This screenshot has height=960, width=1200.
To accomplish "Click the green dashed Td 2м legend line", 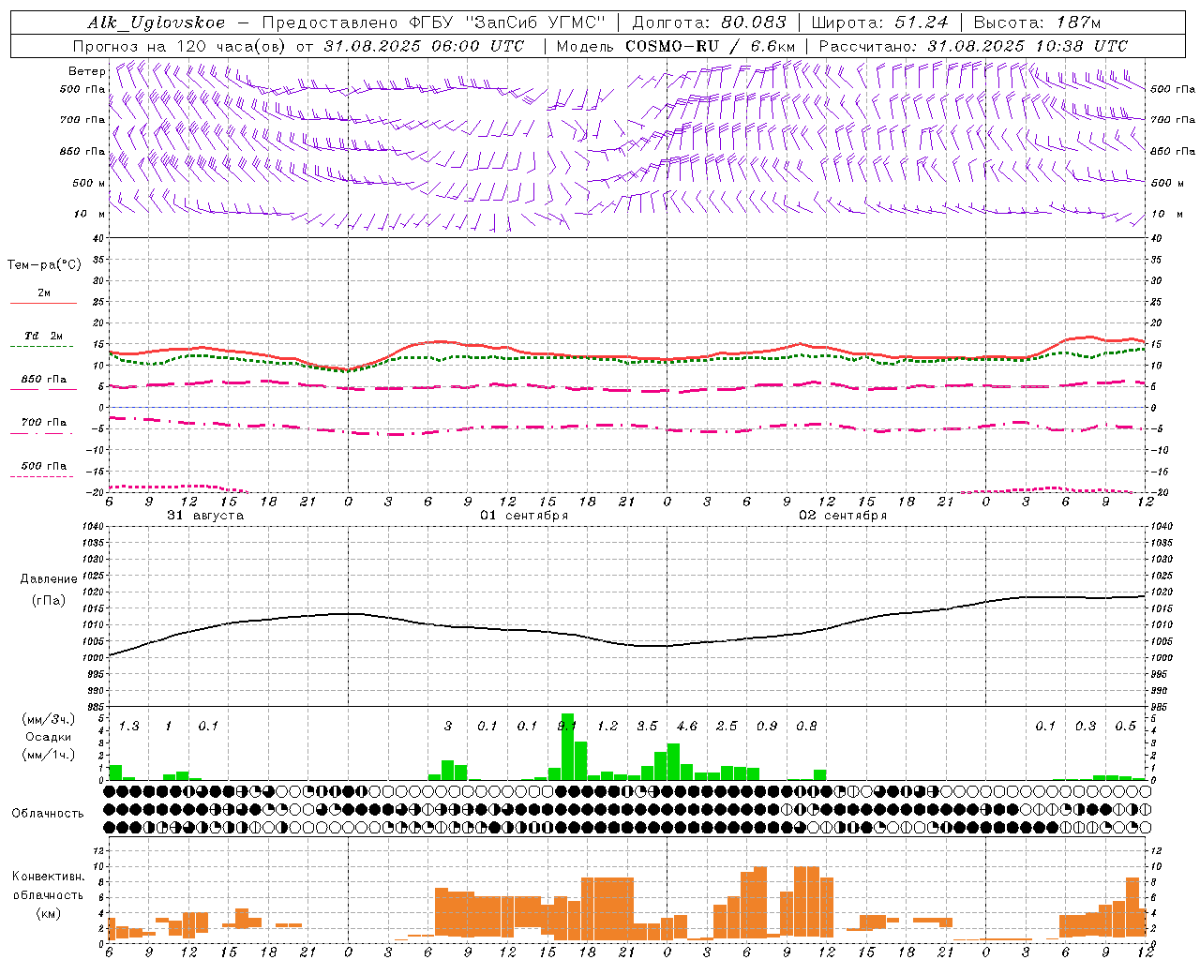I will tap(42, 346).
